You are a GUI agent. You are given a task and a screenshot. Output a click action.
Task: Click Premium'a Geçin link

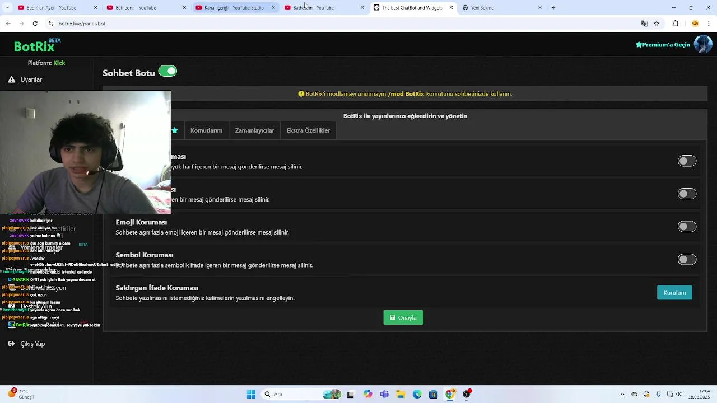(663, 45)
